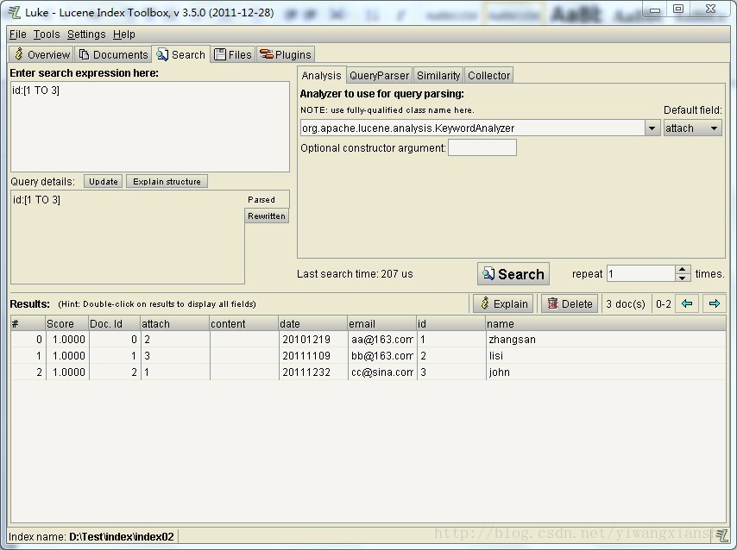Click the Delete result button

point(570,304)
